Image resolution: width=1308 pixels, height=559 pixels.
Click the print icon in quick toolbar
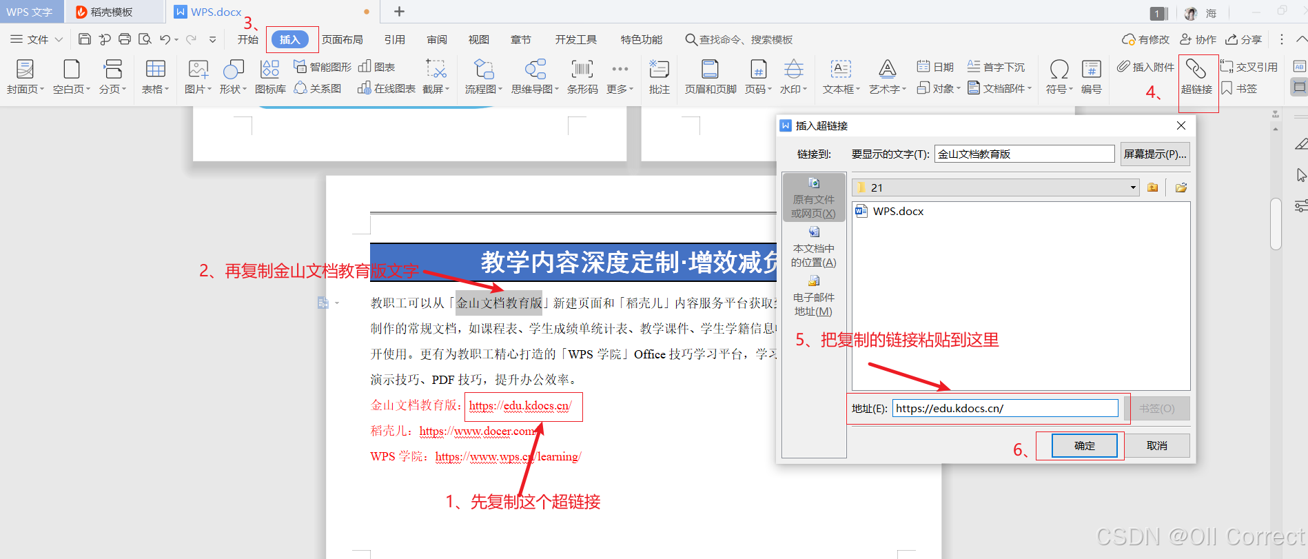(125, 39)
